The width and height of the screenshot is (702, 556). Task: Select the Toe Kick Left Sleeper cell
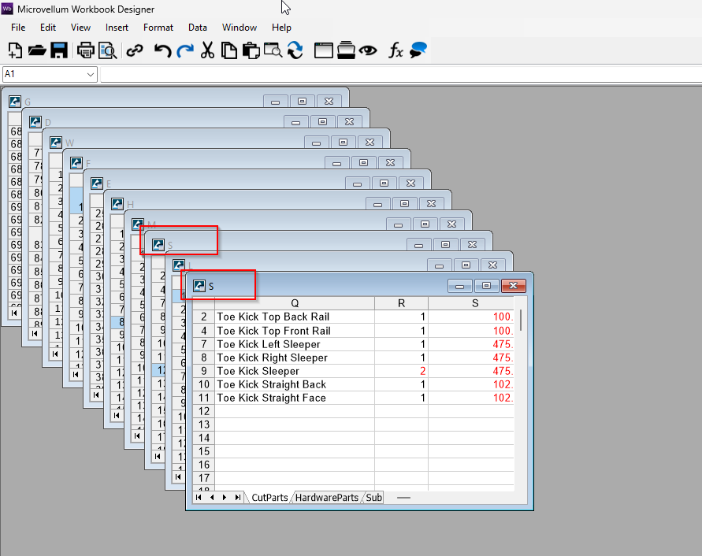(294, 344)
